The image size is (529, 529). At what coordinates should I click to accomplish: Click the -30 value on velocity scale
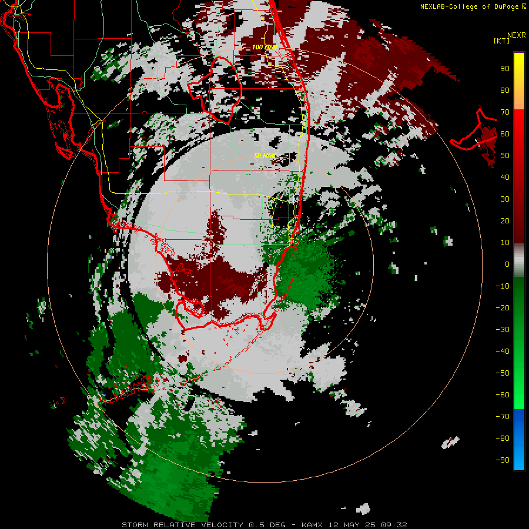[503, 330]
